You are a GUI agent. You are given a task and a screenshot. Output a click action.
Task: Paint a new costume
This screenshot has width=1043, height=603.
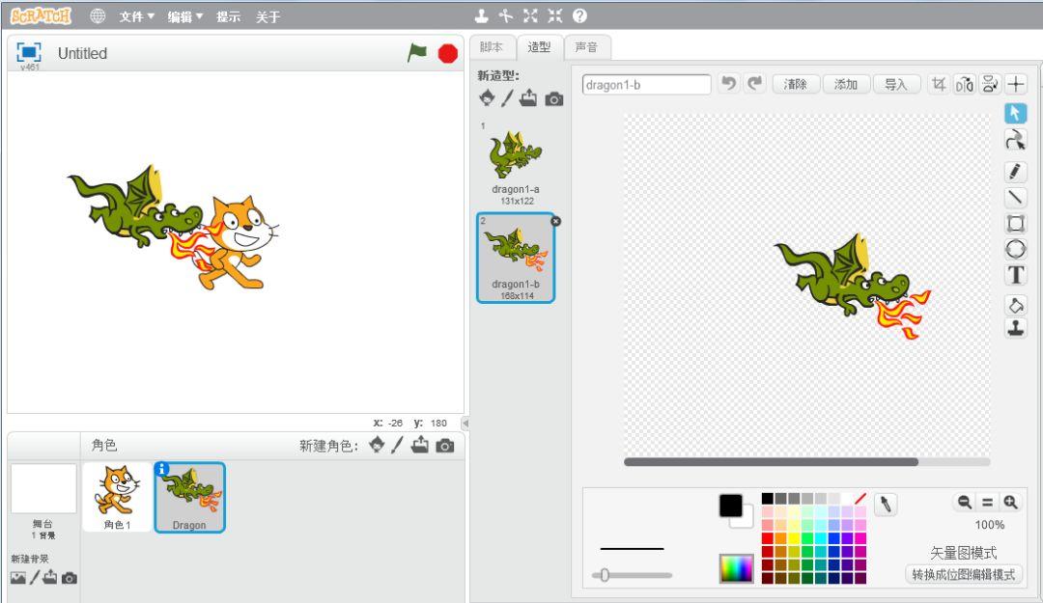(508, 98)
